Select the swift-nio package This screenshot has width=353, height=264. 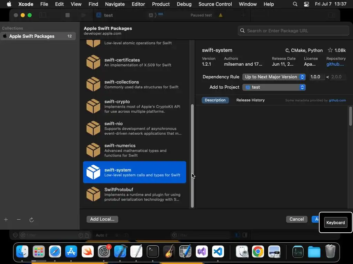134,128
